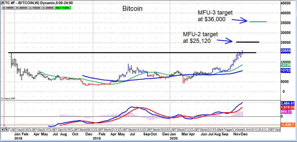Click the 2020 year label on time axis
The height and width of the screenshot is (142, 297).
point(174,138)
